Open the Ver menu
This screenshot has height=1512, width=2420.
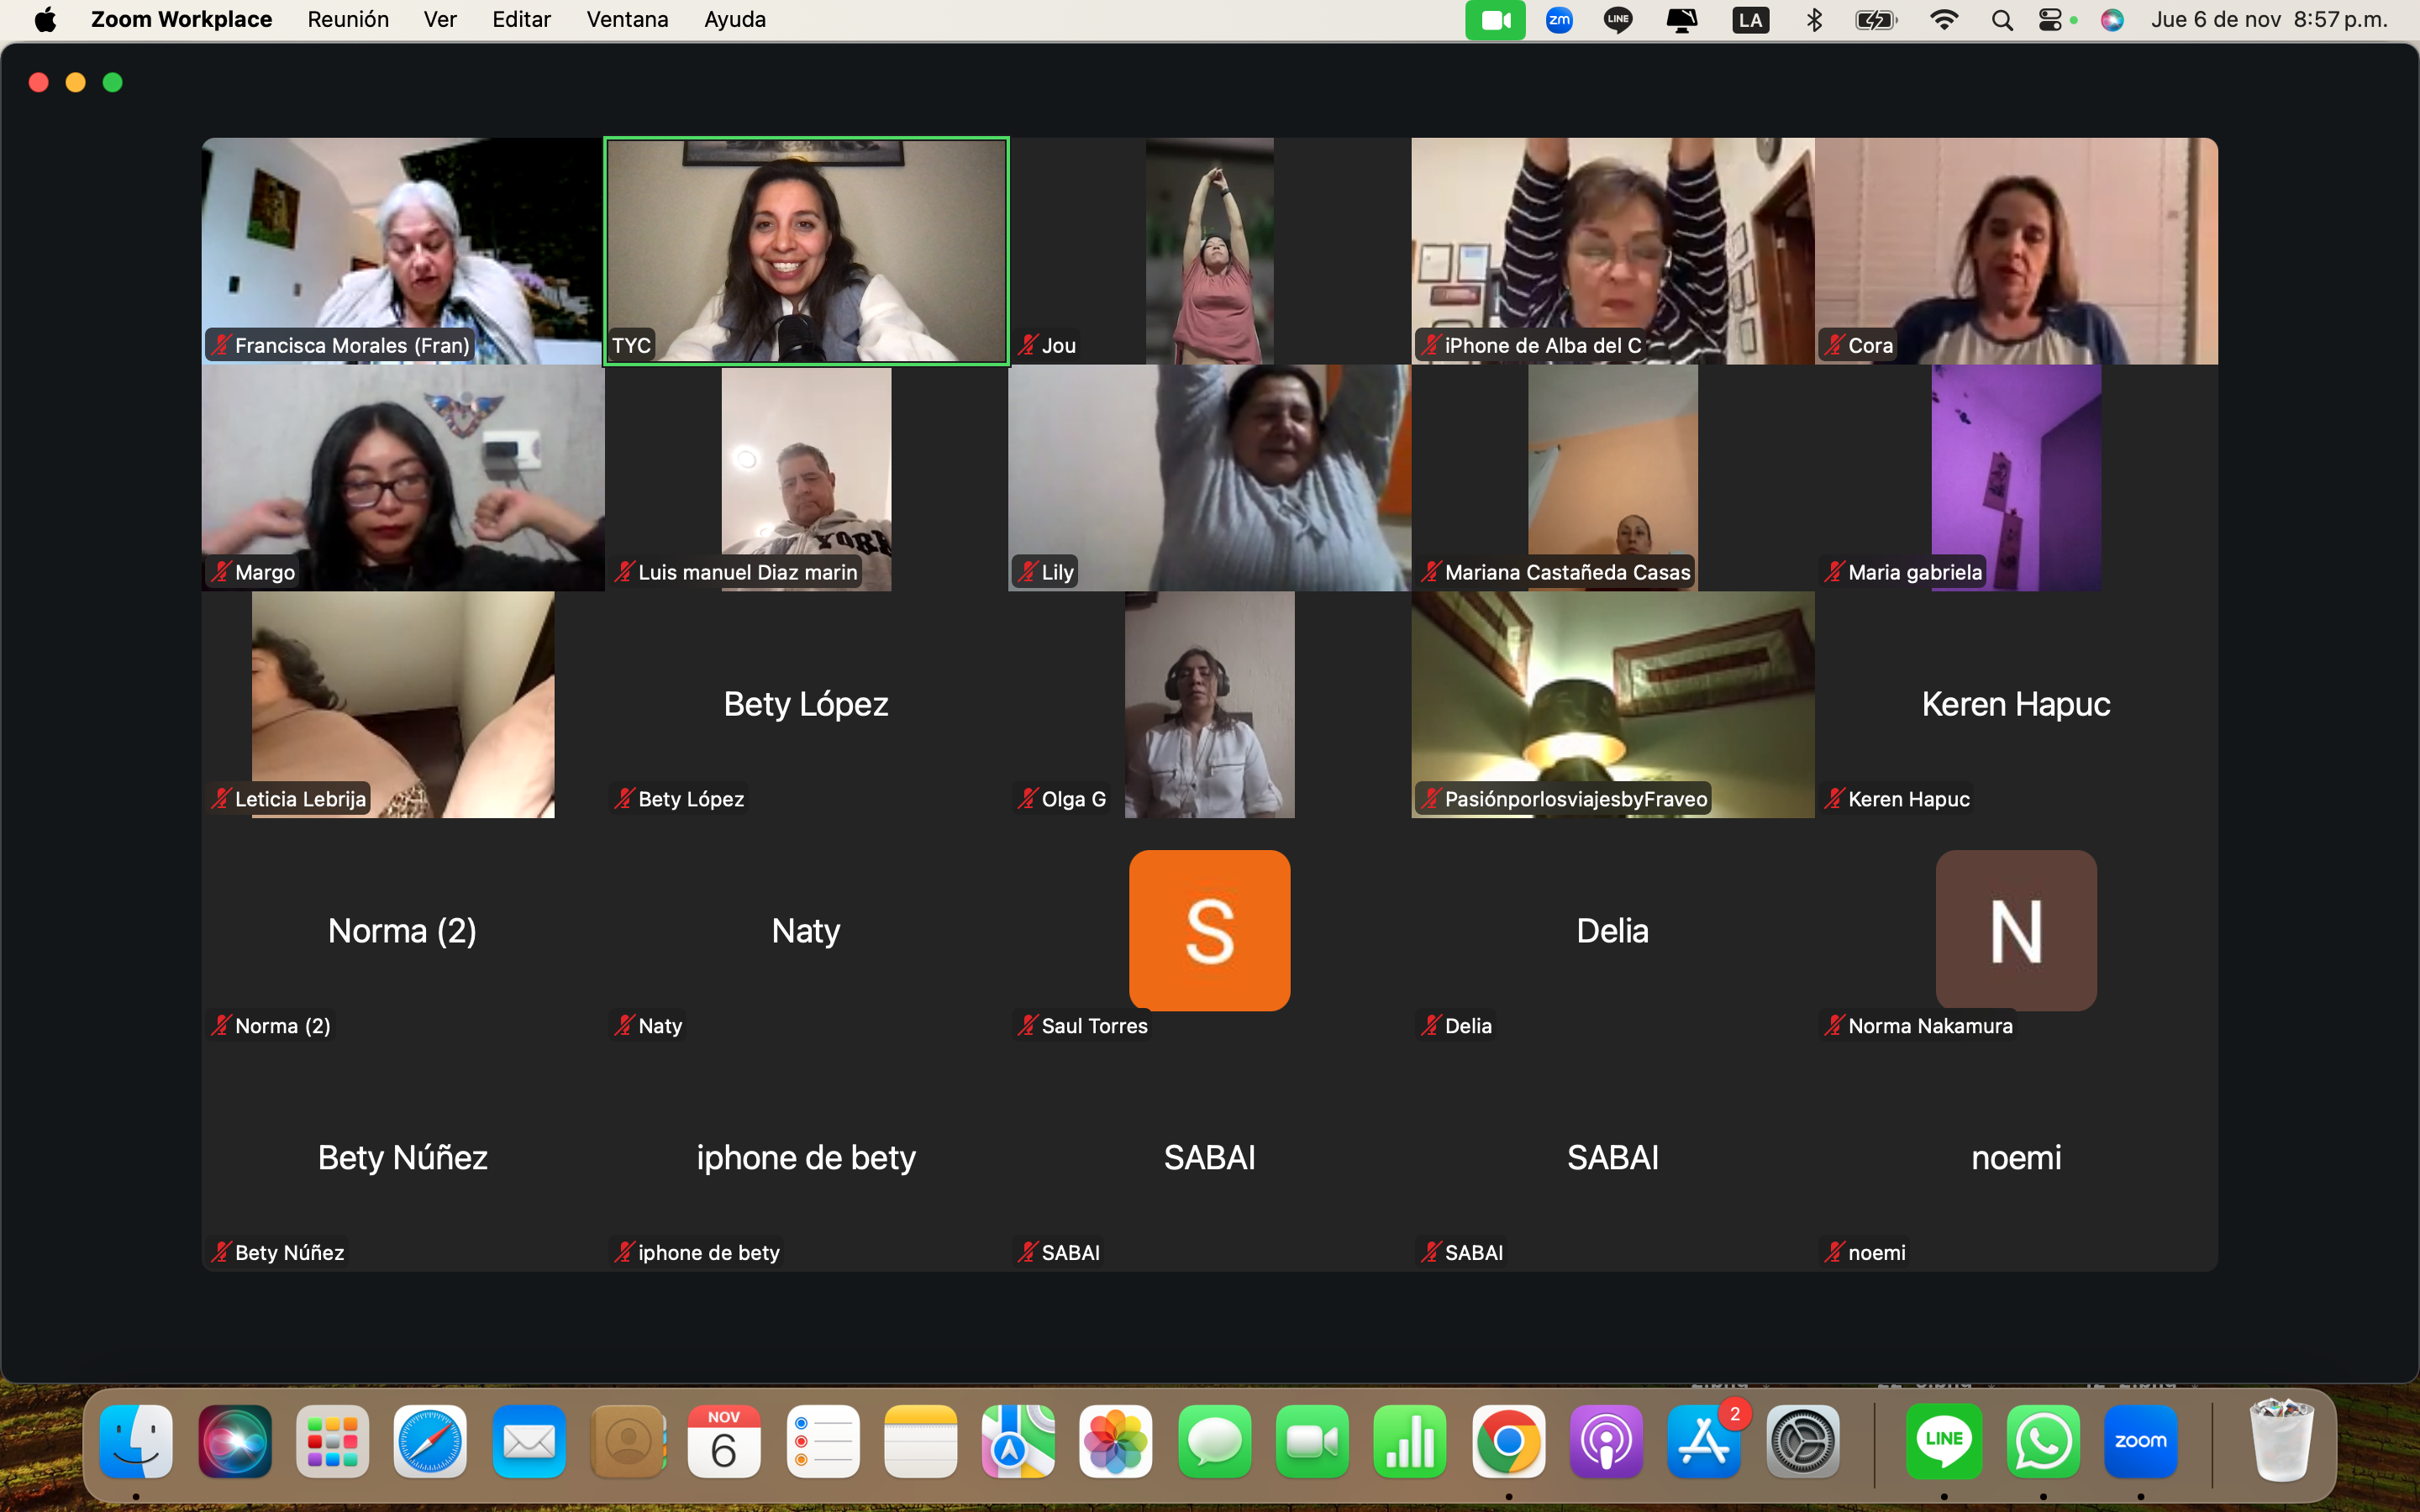[440, 20]
